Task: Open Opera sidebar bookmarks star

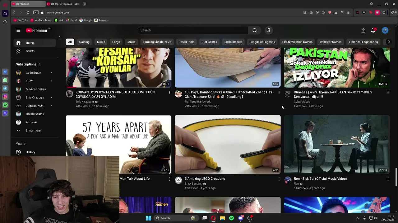Action: tap(5, 22)
